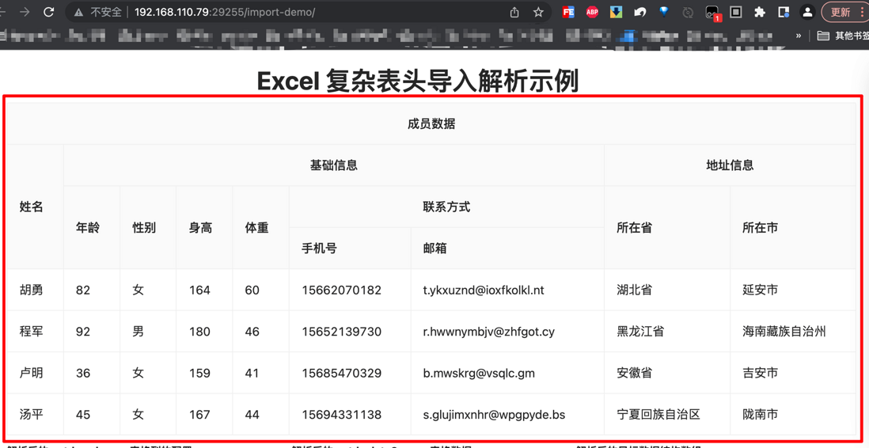This screenshot has height=448, width=869.
Task: Open the ABP ad blocker extension
Action: pos(592,12)
